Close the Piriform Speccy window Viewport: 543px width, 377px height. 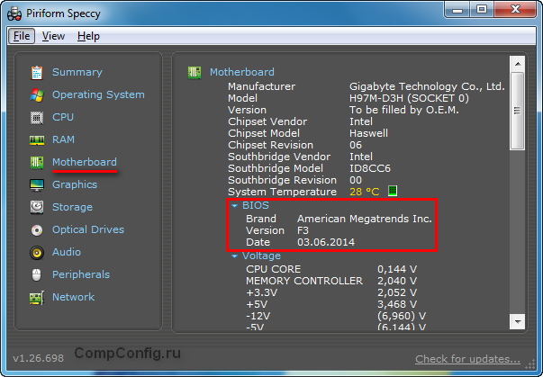[x=515, y=10]
